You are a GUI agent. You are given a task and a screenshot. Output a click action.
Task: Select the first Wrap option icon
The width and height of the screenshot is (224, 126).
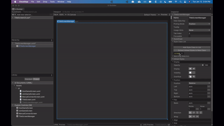pyautogui.click(x=190, y=116)
